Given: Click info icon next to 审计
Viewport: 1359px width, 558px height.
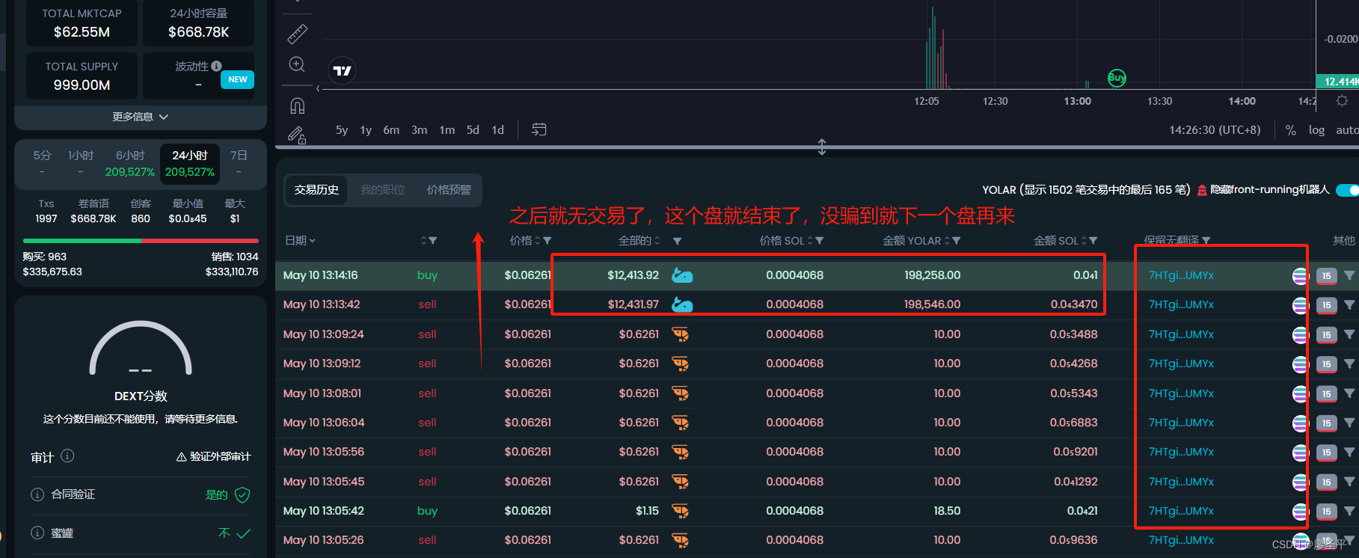Looking at the screenshot, I should [67, 456].
